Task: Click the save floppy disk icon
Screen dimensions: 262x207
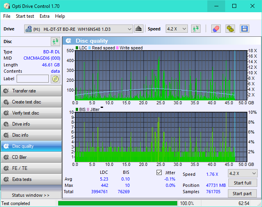Action: pos(245,29)
